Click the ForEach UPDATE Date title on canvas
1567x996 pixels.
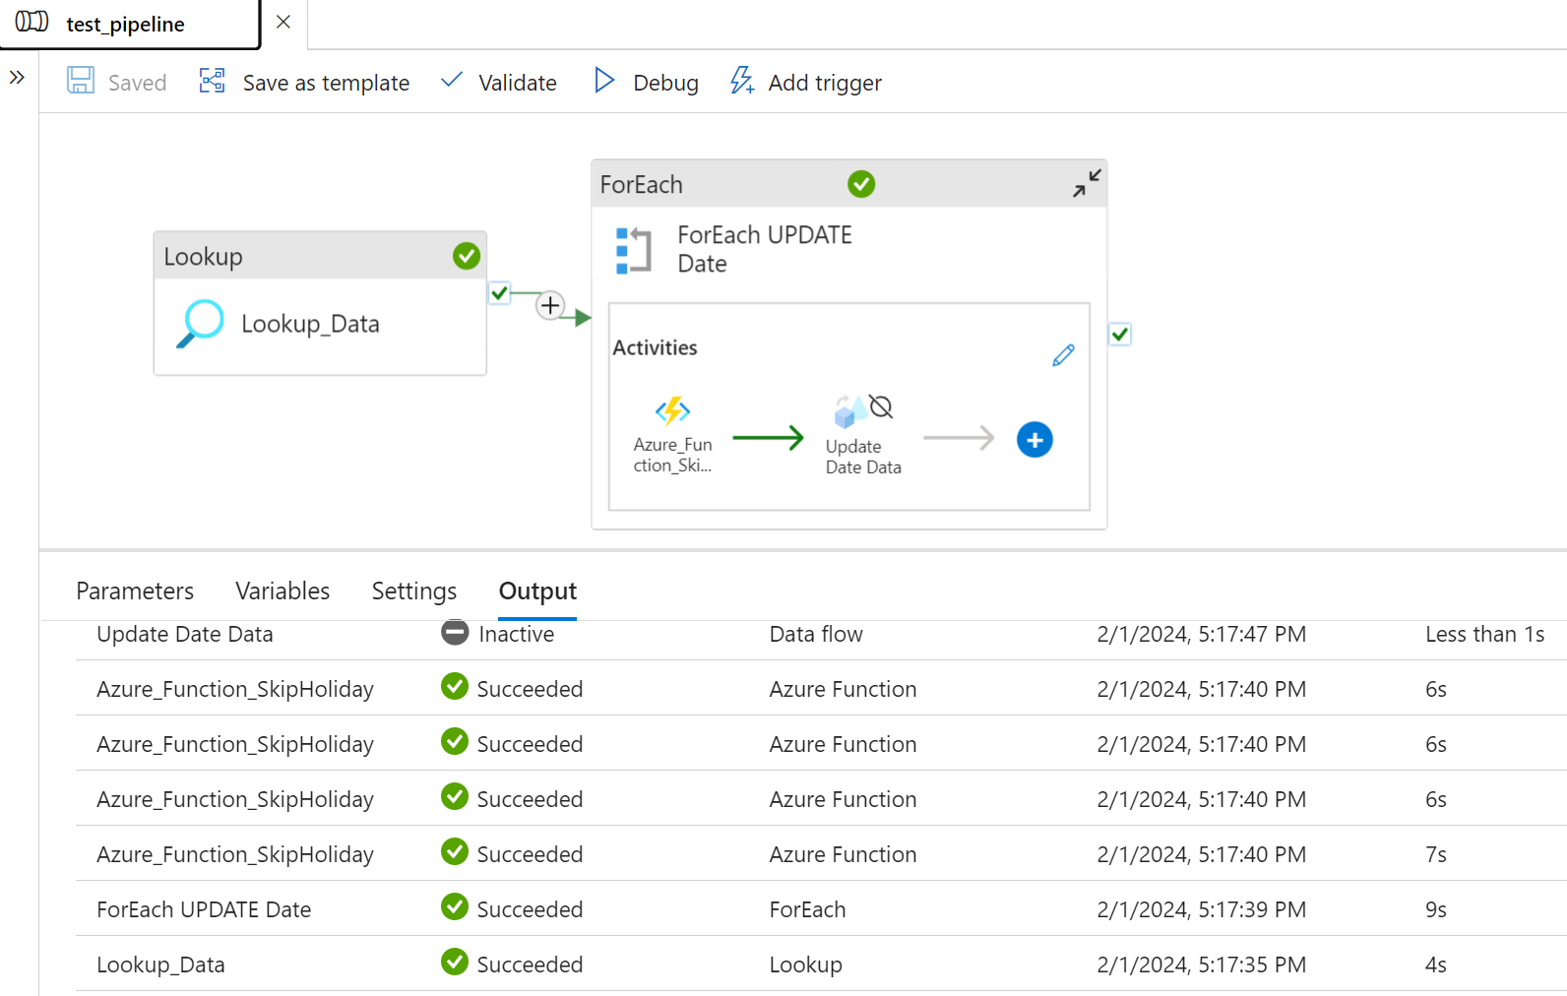(765, 249)
